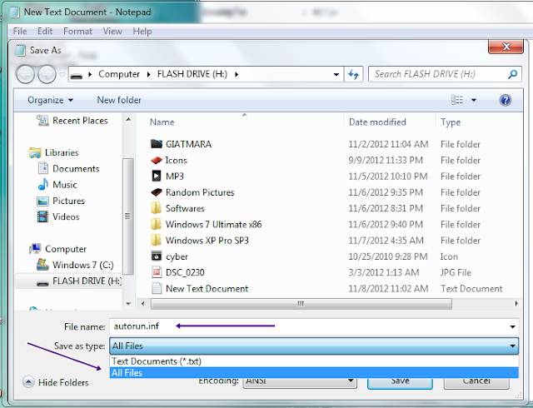Click the Icons folder red icon
Image resolution: width=533 pixels, height=408 pixels.
pyautogui.click(x=157, y=160)
